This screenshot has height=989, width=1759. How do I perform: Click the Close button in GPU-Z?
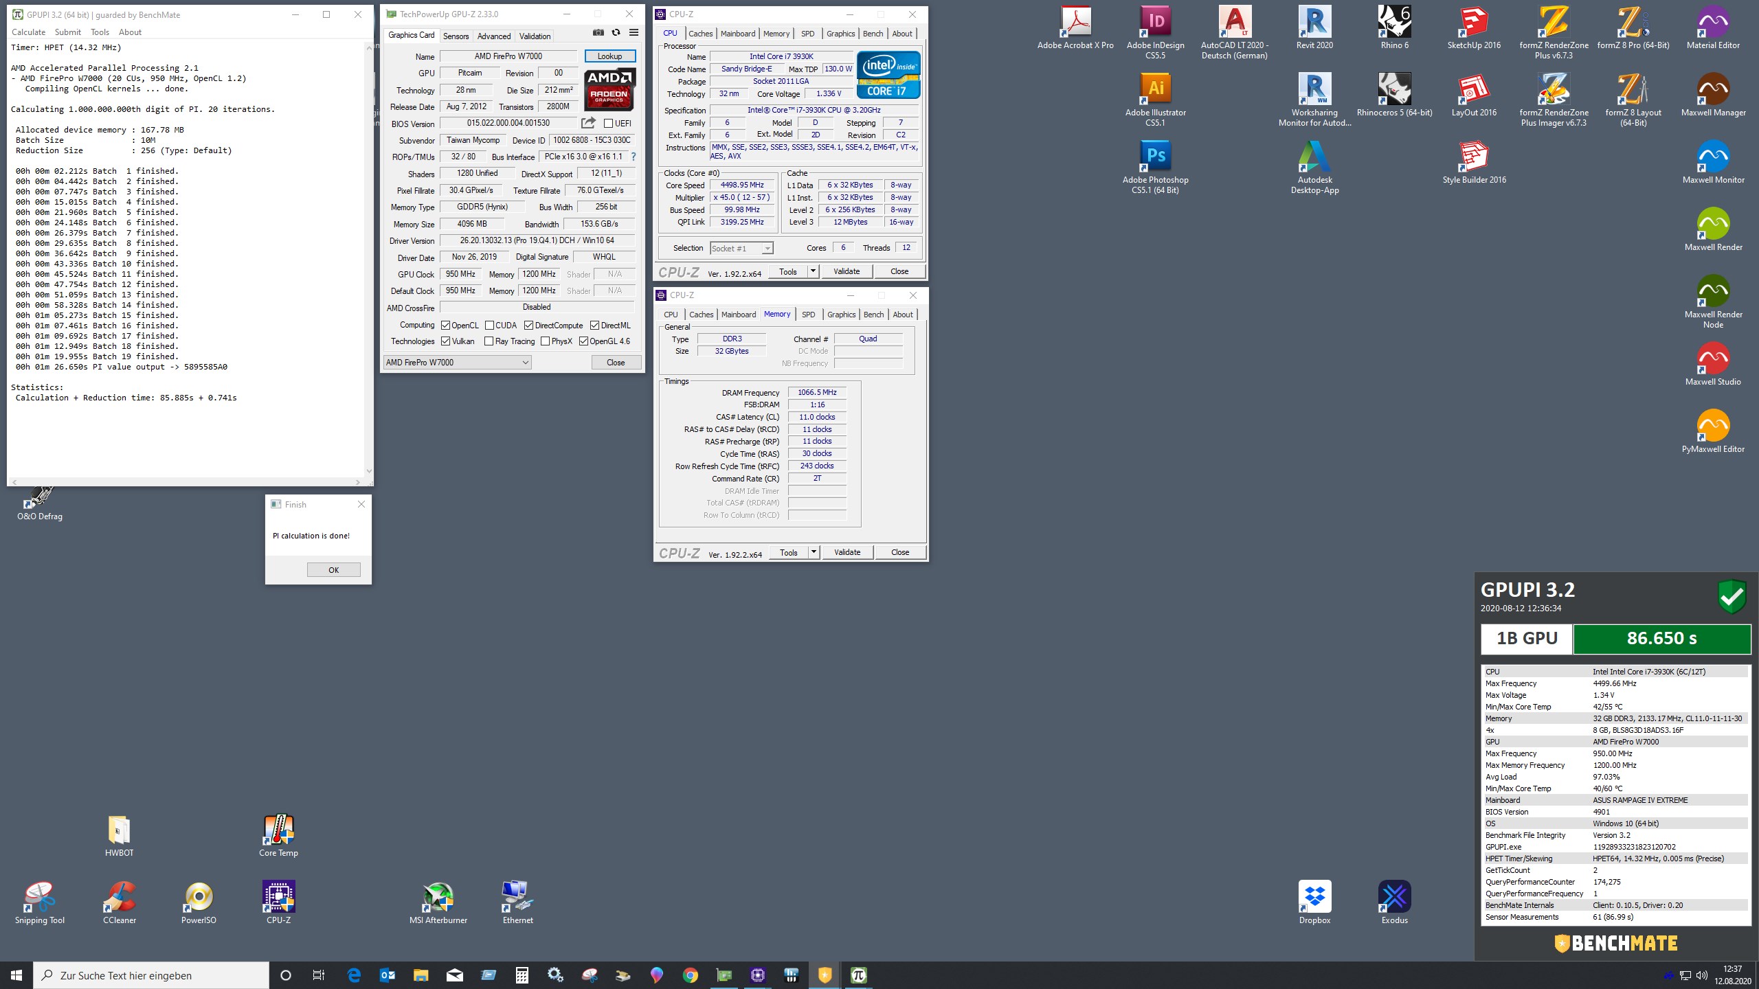pos(616,362)
